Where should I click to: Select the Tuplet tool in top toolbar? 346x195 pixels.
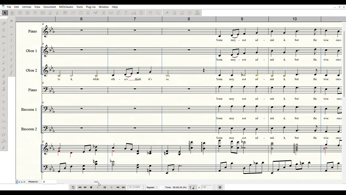(x=73, y=13)
